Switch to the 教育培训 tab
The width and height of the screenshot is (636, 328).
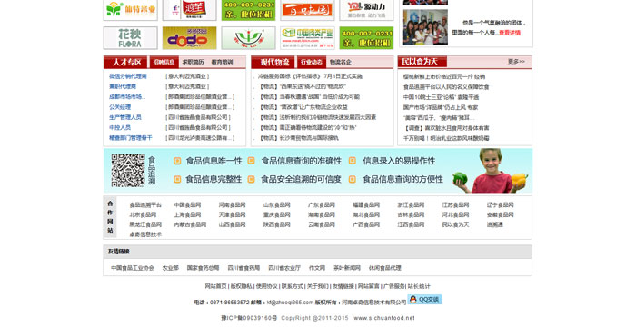point(222,62)
